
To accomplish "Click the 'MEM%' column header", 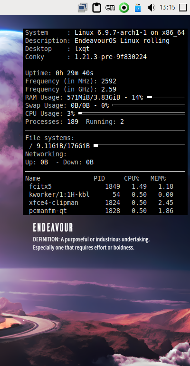I will (x=158, y=179).
